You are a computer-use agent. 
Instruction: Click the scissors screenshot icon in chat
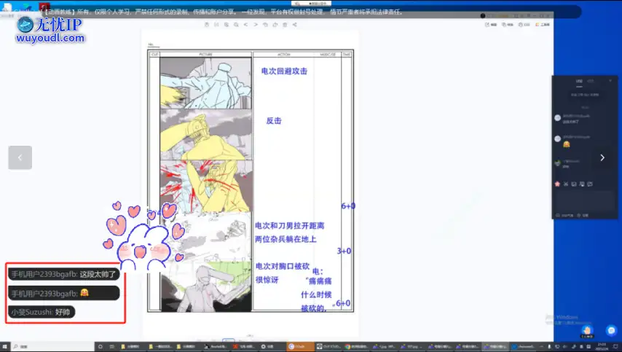(x=566, y=184)
